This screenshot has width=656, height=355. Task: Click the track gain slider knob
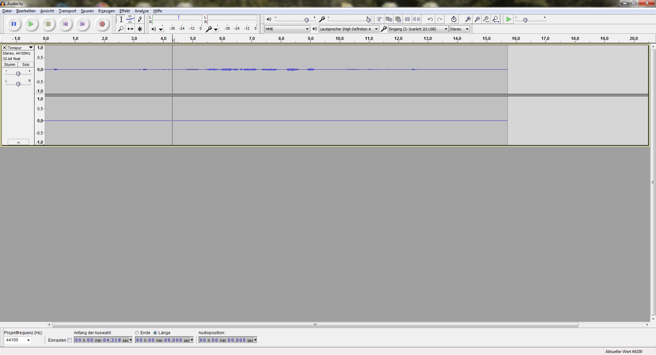(18, 74)
